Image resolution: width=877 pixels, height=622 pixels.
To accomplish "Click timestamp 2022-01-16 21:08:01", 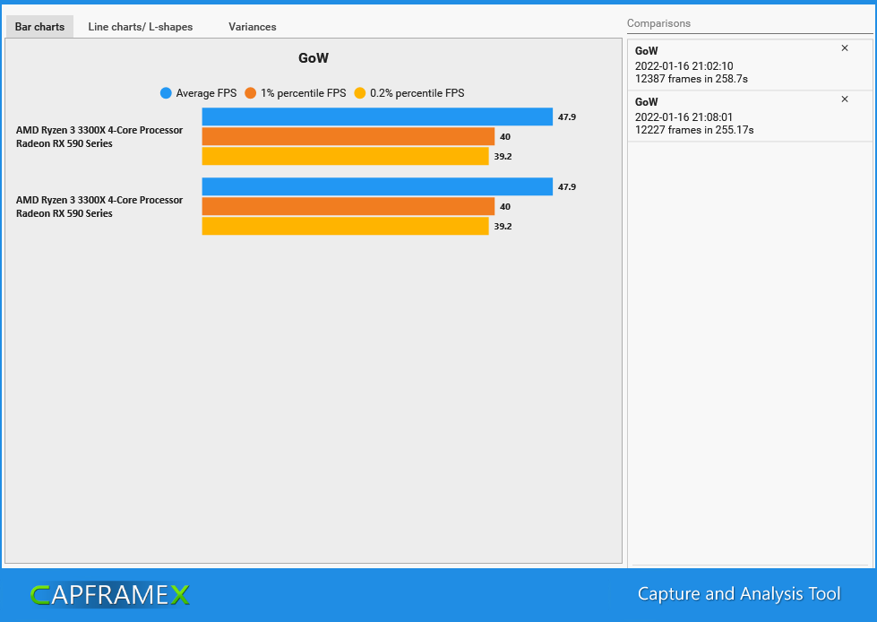I will click(684, 117).
